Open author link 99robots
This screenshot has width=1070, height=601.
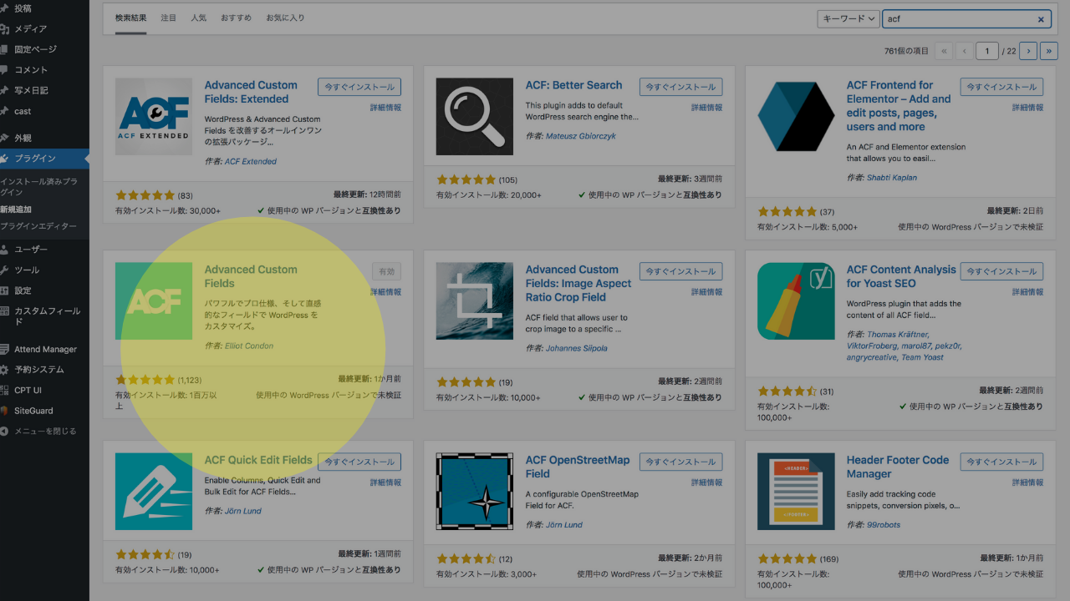point(885,525)
